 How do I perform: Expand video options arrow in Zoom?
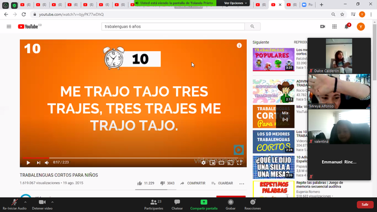point(52,202)
